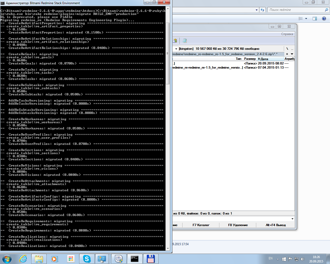Click the floppy disk Total Commander taskbar icon
330x264 pixels.
point(151,259)
